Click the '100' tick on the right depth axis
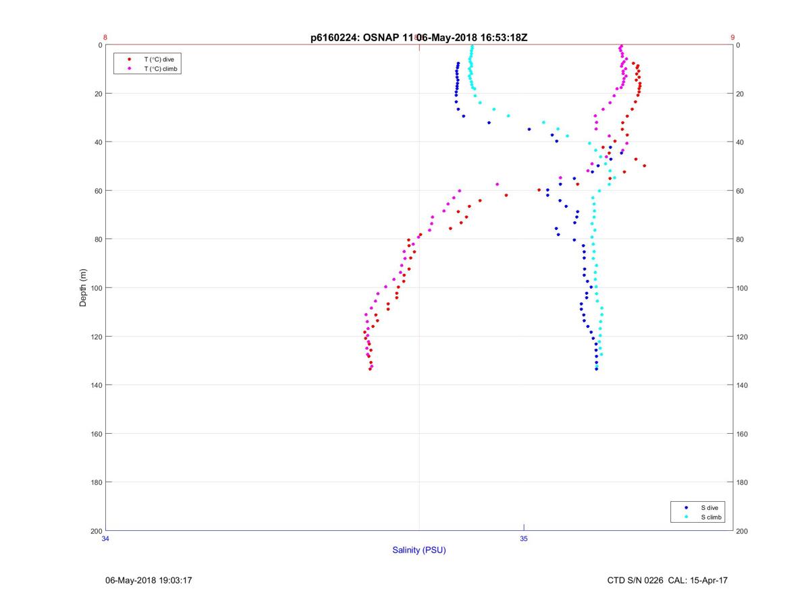 point(742,288)
